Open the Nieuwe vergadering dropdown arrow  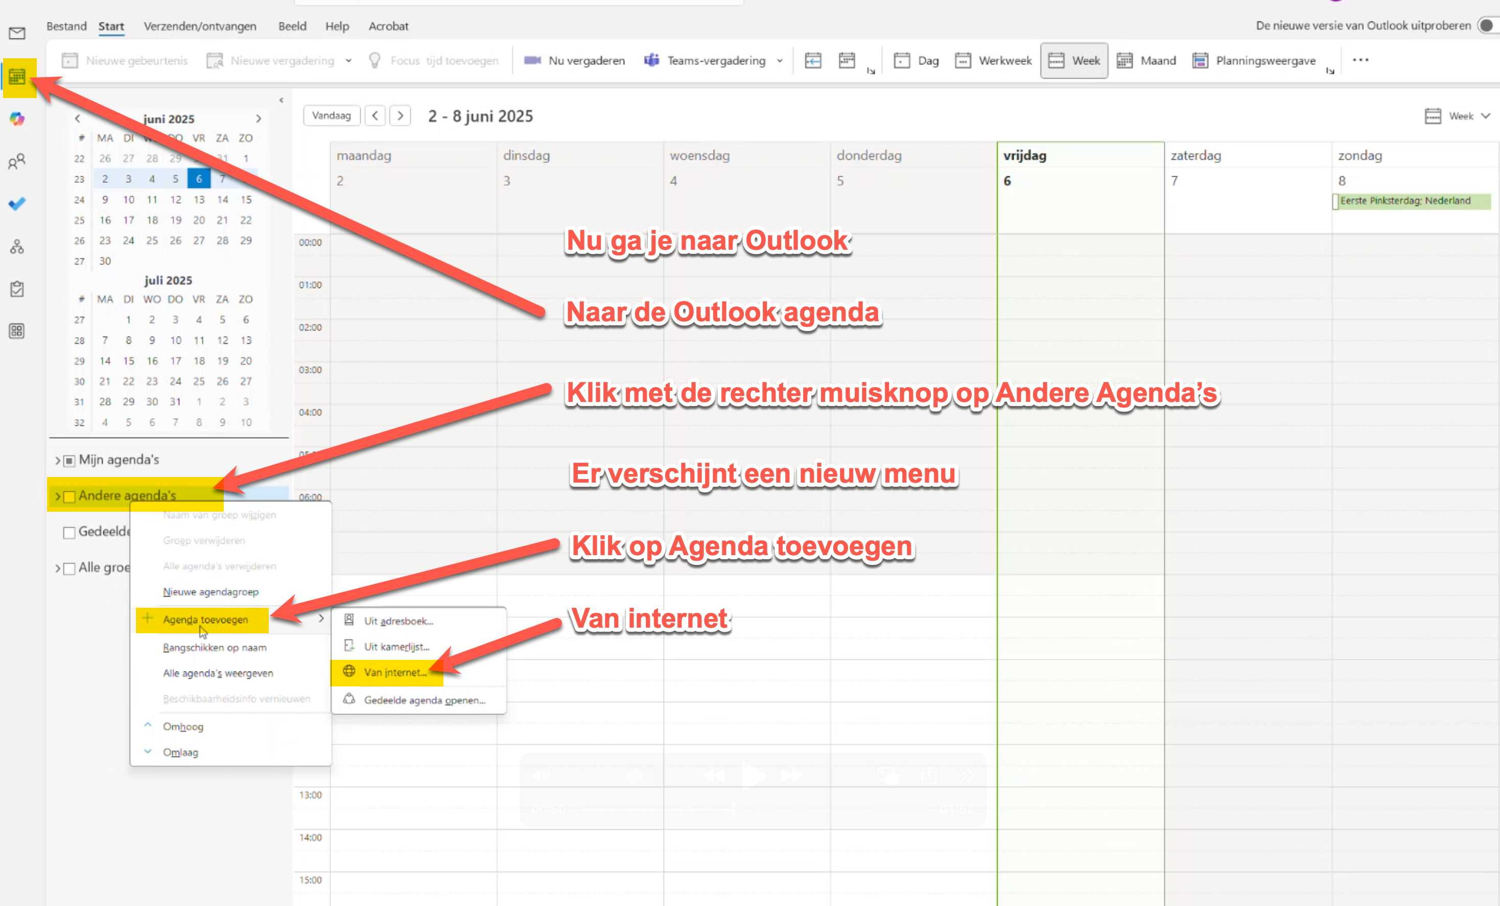[348, 60]
